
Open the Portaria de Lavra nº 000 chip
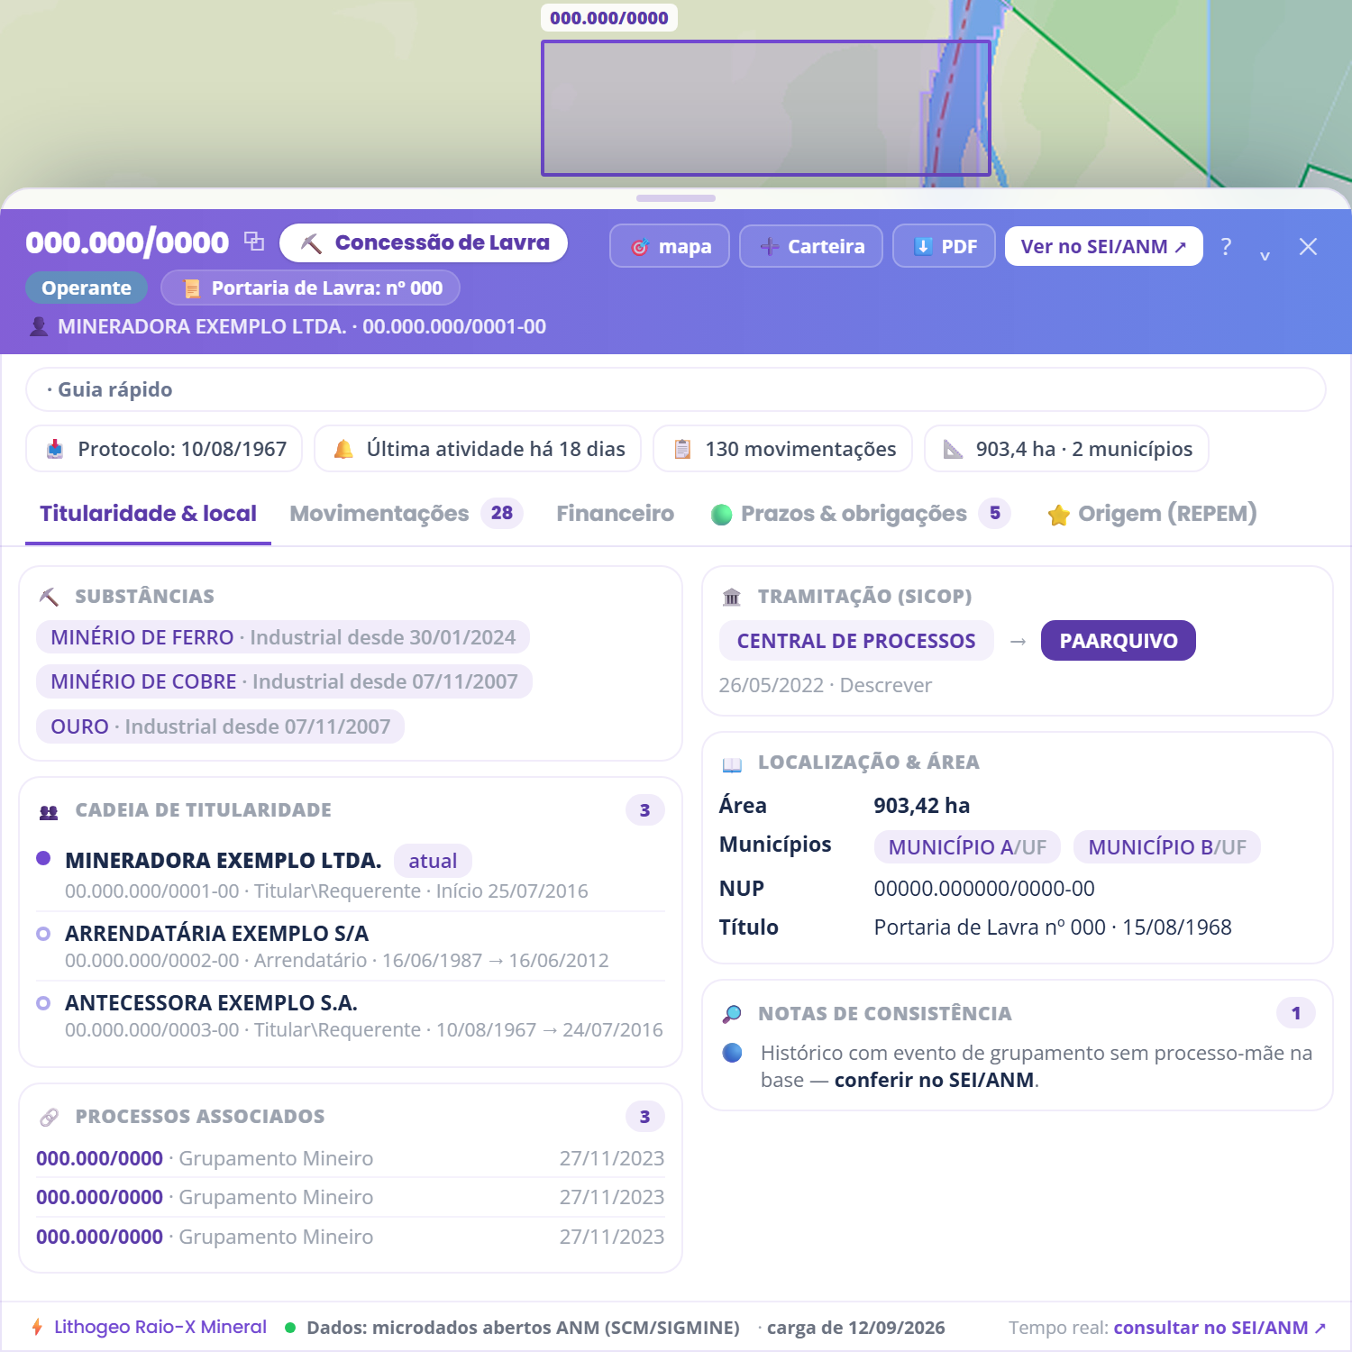[x=311, y=288]
